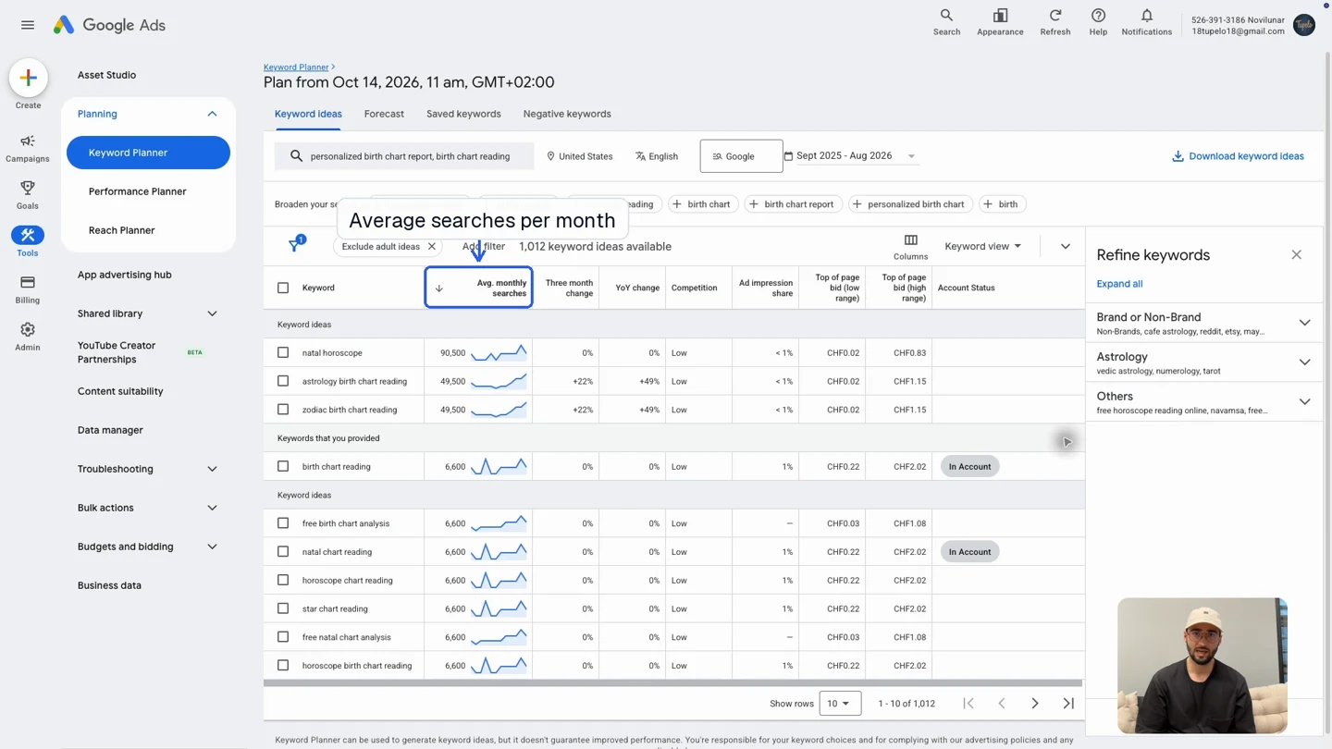Click the keyword search input field

pos(404,156)
